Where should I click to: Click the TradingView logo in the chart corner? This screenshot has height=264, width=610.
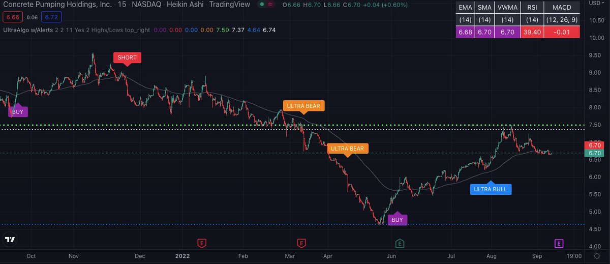(10, 239)
